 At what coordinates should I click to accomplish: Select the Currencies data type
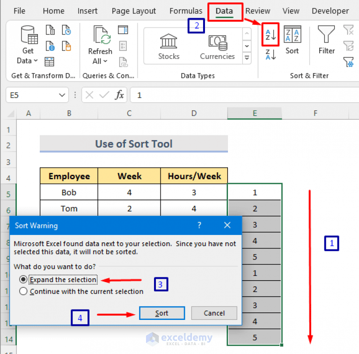point(217,47)
